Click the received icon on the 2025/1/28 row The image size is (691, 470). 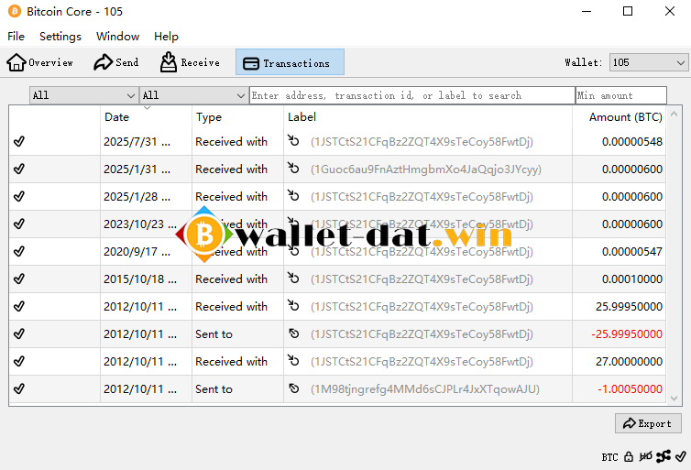[293, 195]
